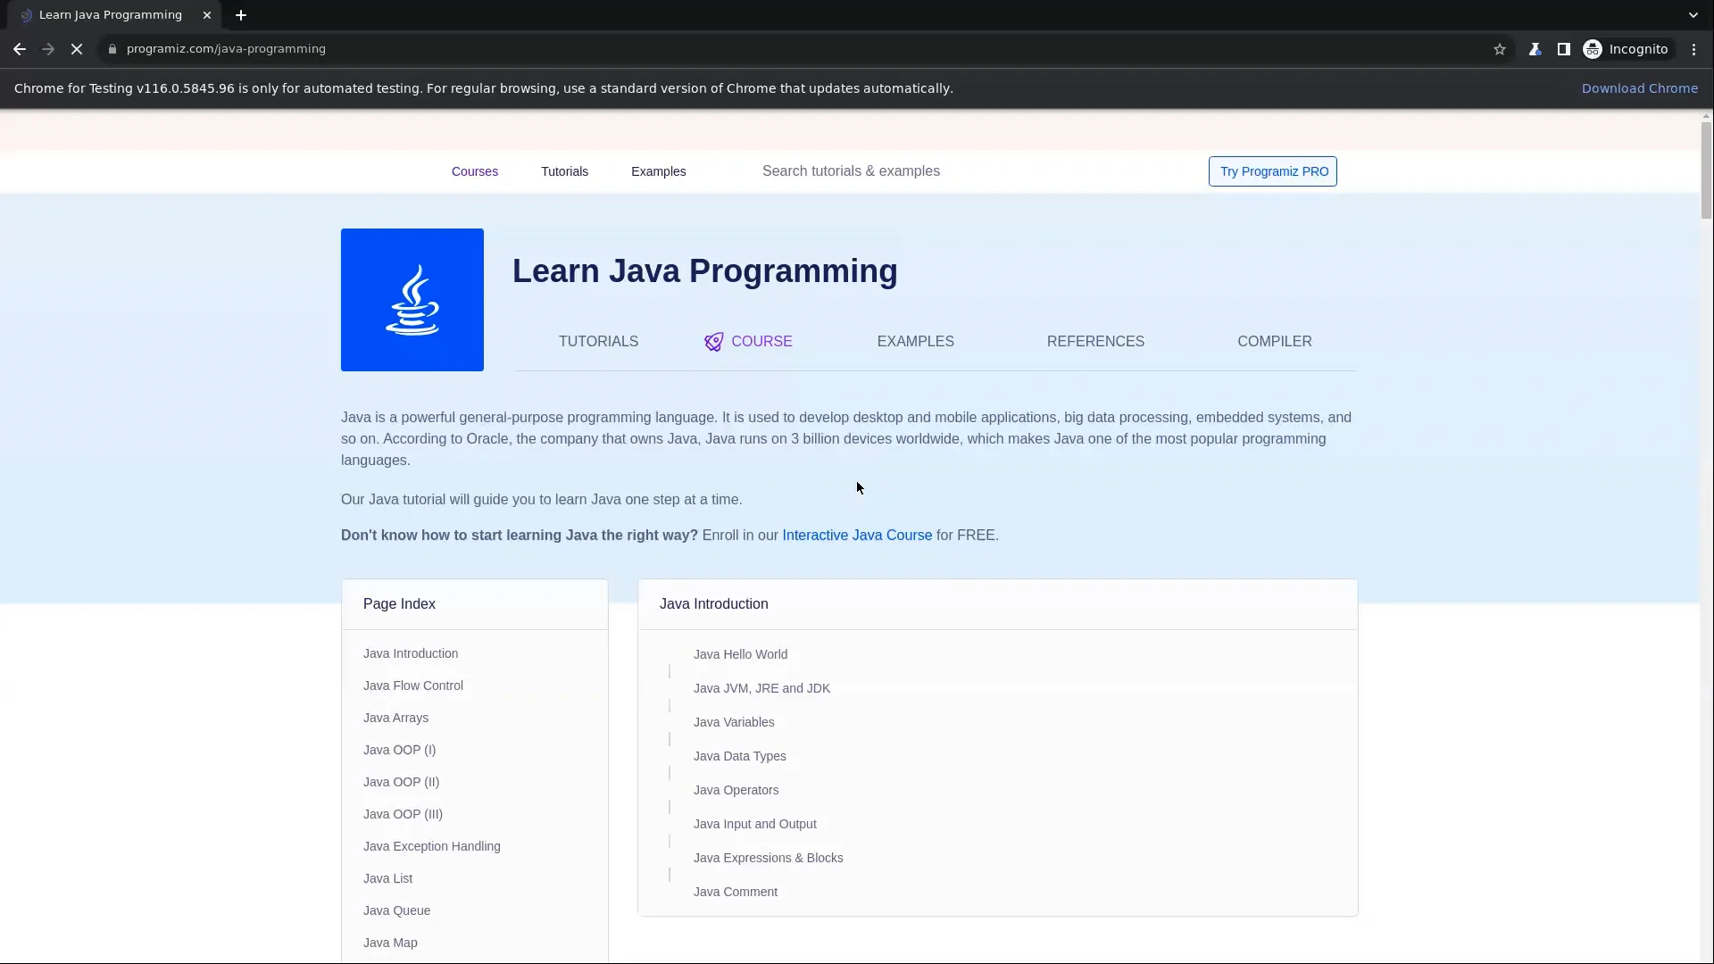Open the Download Chrome link
Screen dimensions: 1714x964
pos(1640,87)
